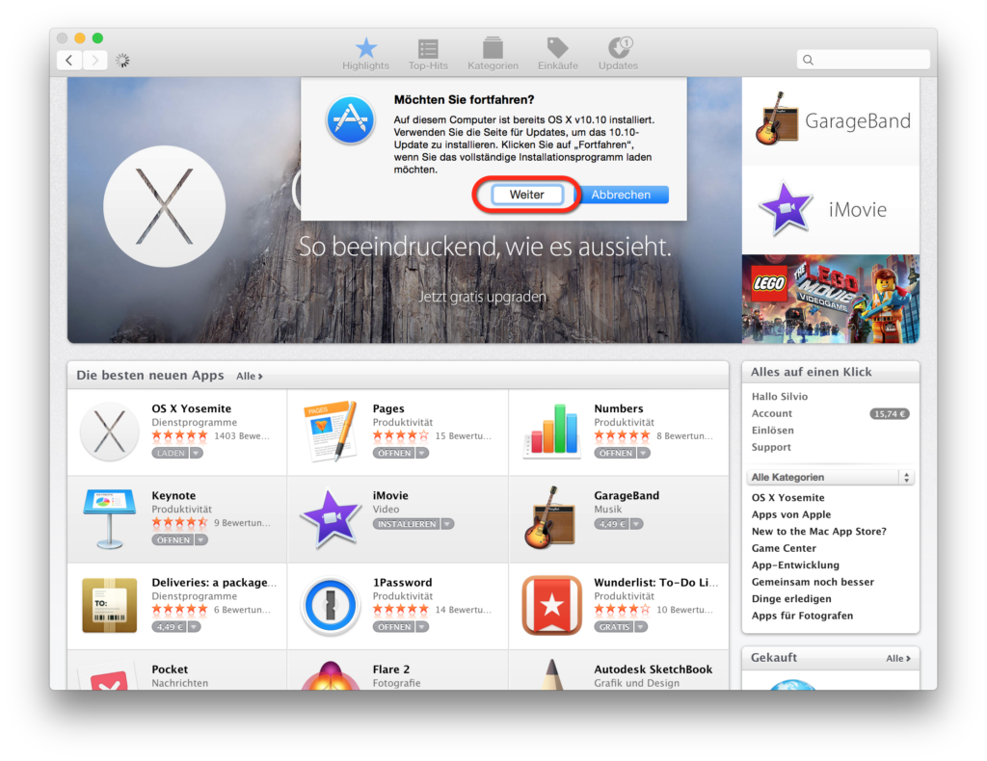Image resolution: width=987 pixels, height=761 pixels.
Task: Click the Wunderlist app icon
Action: [552, 605]
